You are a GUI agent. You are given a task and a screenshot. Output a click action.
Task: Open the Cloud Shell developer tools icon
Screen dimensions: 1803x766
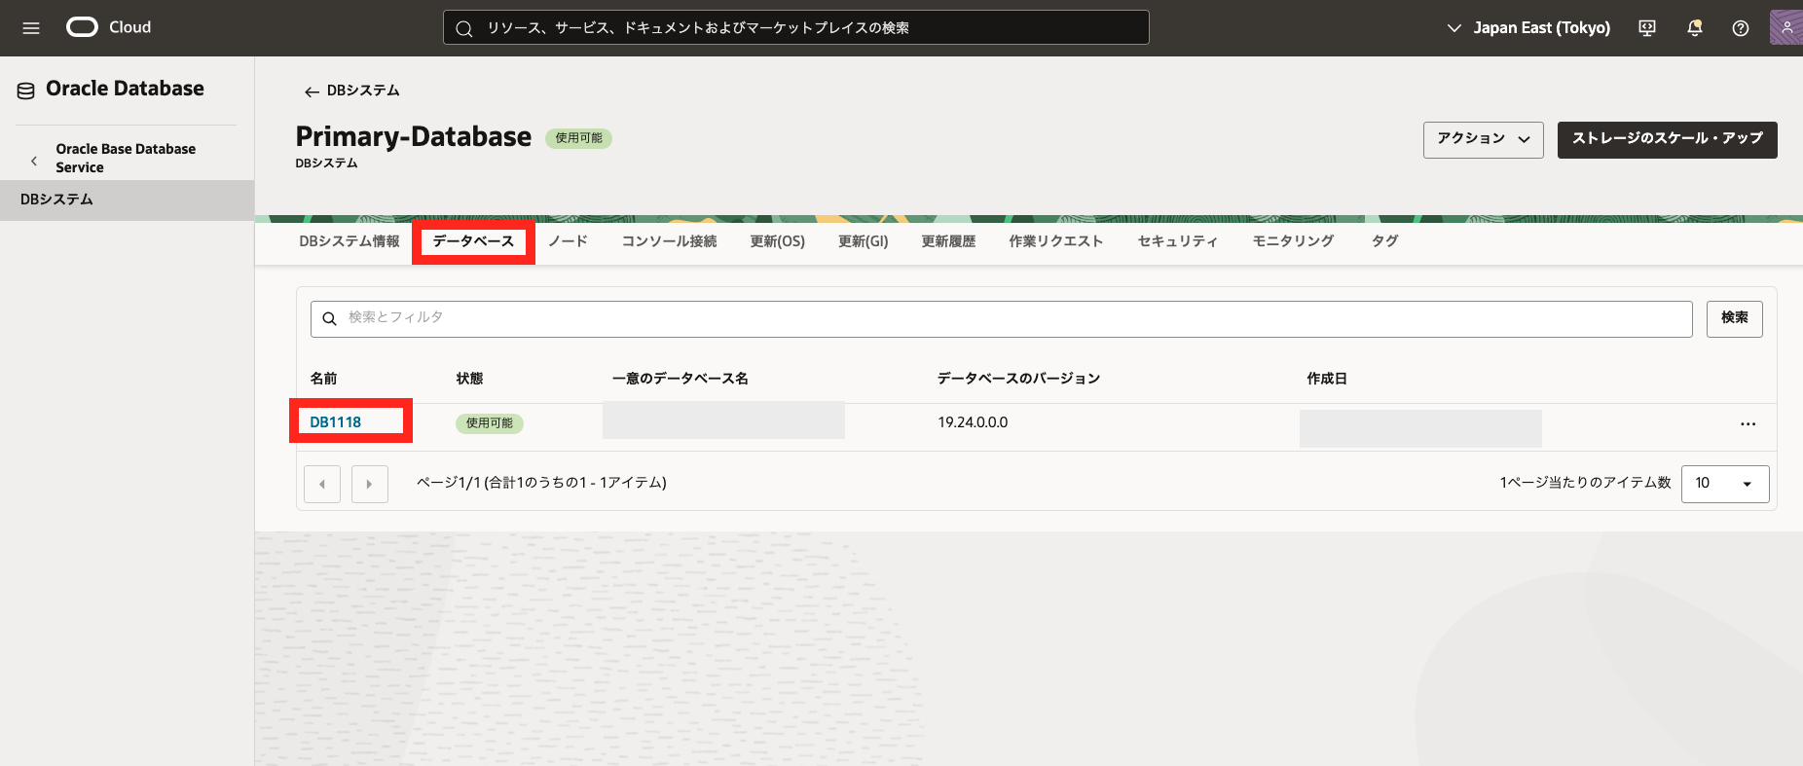(1647, 28)
